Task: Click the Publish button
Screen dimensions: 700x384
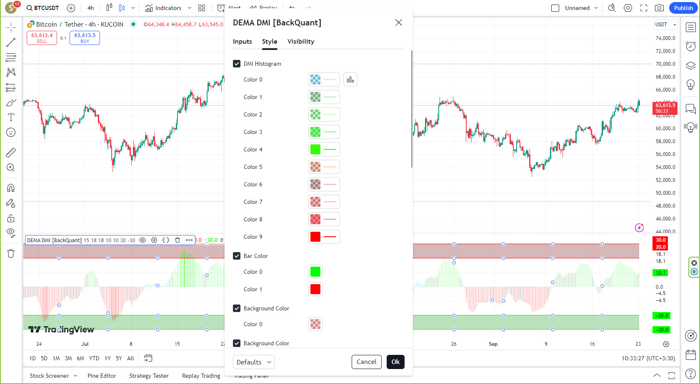Action: (x=683, y=7)
